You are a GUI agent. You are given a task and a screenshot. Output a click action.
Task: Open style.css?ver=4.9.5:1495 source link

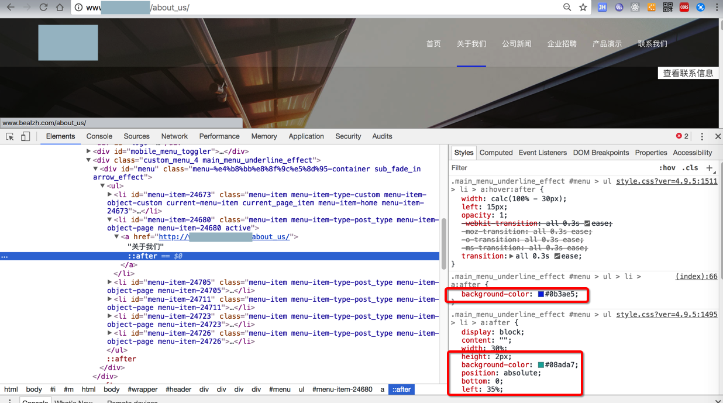667,315
